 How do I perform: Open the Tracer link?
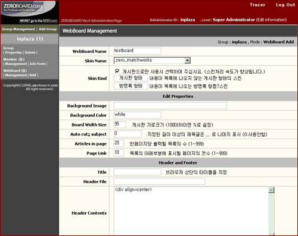point(257,5)
